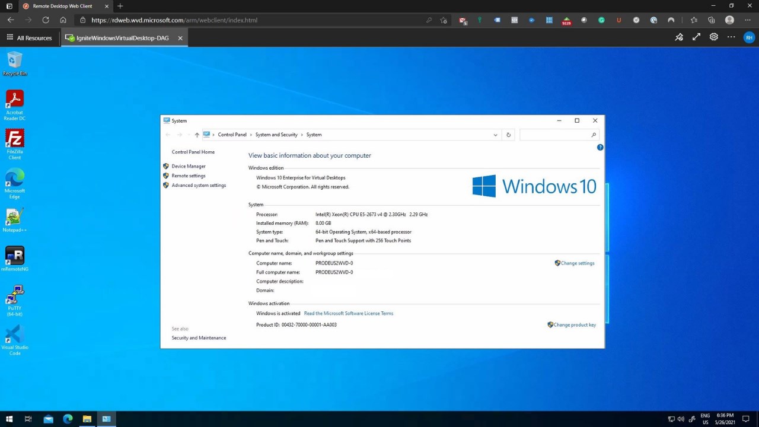Screen dimensions: 759x427
Task: Open Mail app on remote taskbar
Action: [x=48, y=419]
